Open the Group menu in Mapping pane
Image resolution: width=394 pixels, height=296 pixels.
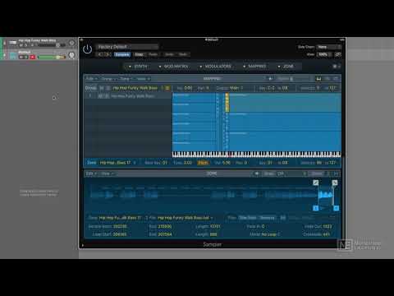(x=108, y=79)
